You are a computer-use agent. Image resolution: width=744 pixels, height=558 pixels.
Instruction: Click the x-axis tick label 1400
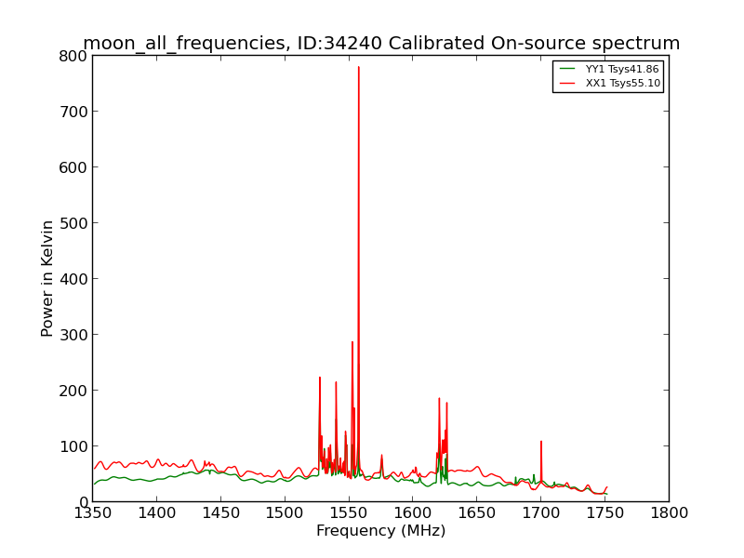pyautogui.click(x=156, y=513)
